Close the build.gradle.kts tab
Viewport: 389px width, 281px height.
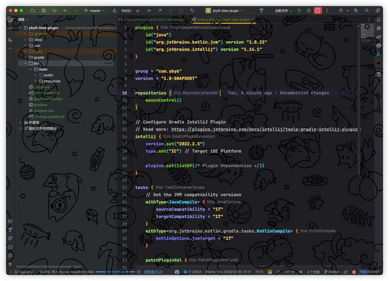pyautogui.click(x=253, y=19)
